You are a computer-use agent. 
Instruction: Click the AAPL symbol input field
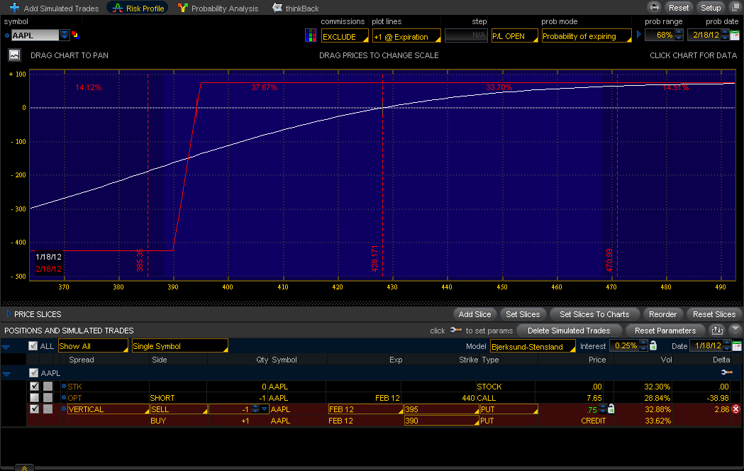[35, 35]
